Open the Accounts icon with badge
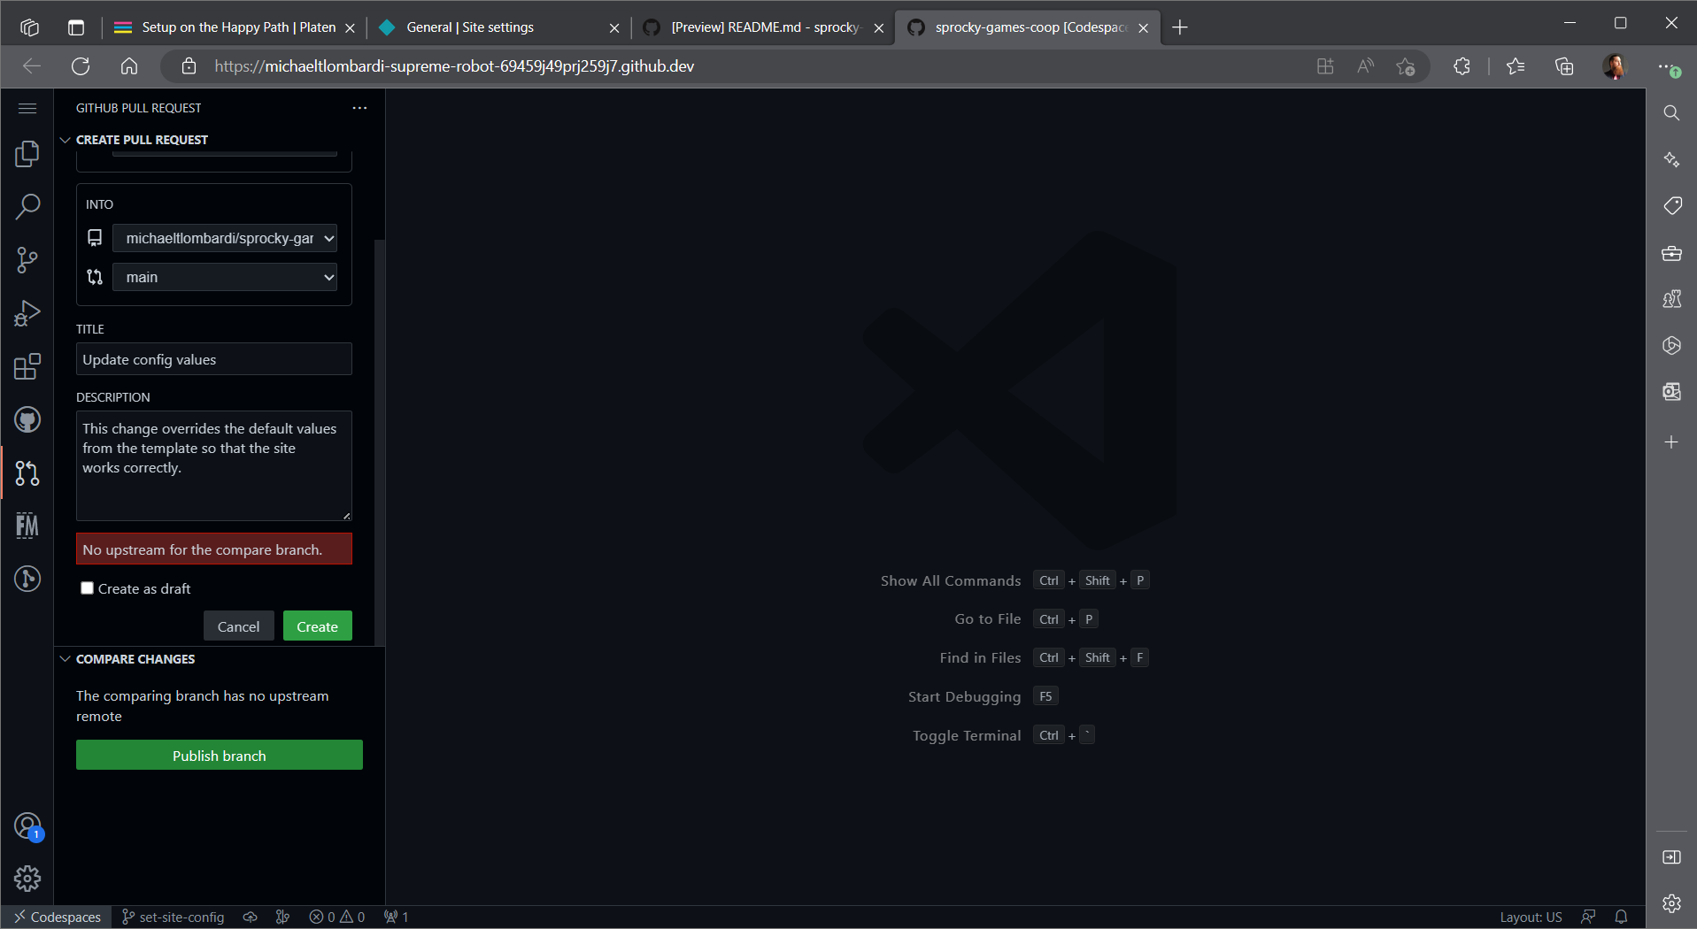The height and width of the screenshot is (929, 1697). (x=27, y=826)
